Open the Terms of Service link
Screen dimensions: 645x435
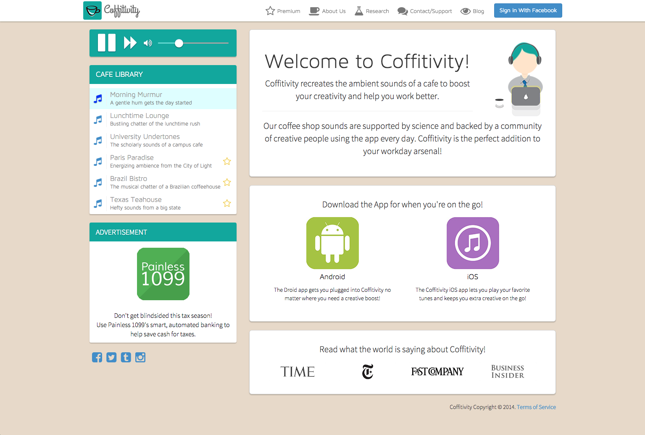point(536,407)
